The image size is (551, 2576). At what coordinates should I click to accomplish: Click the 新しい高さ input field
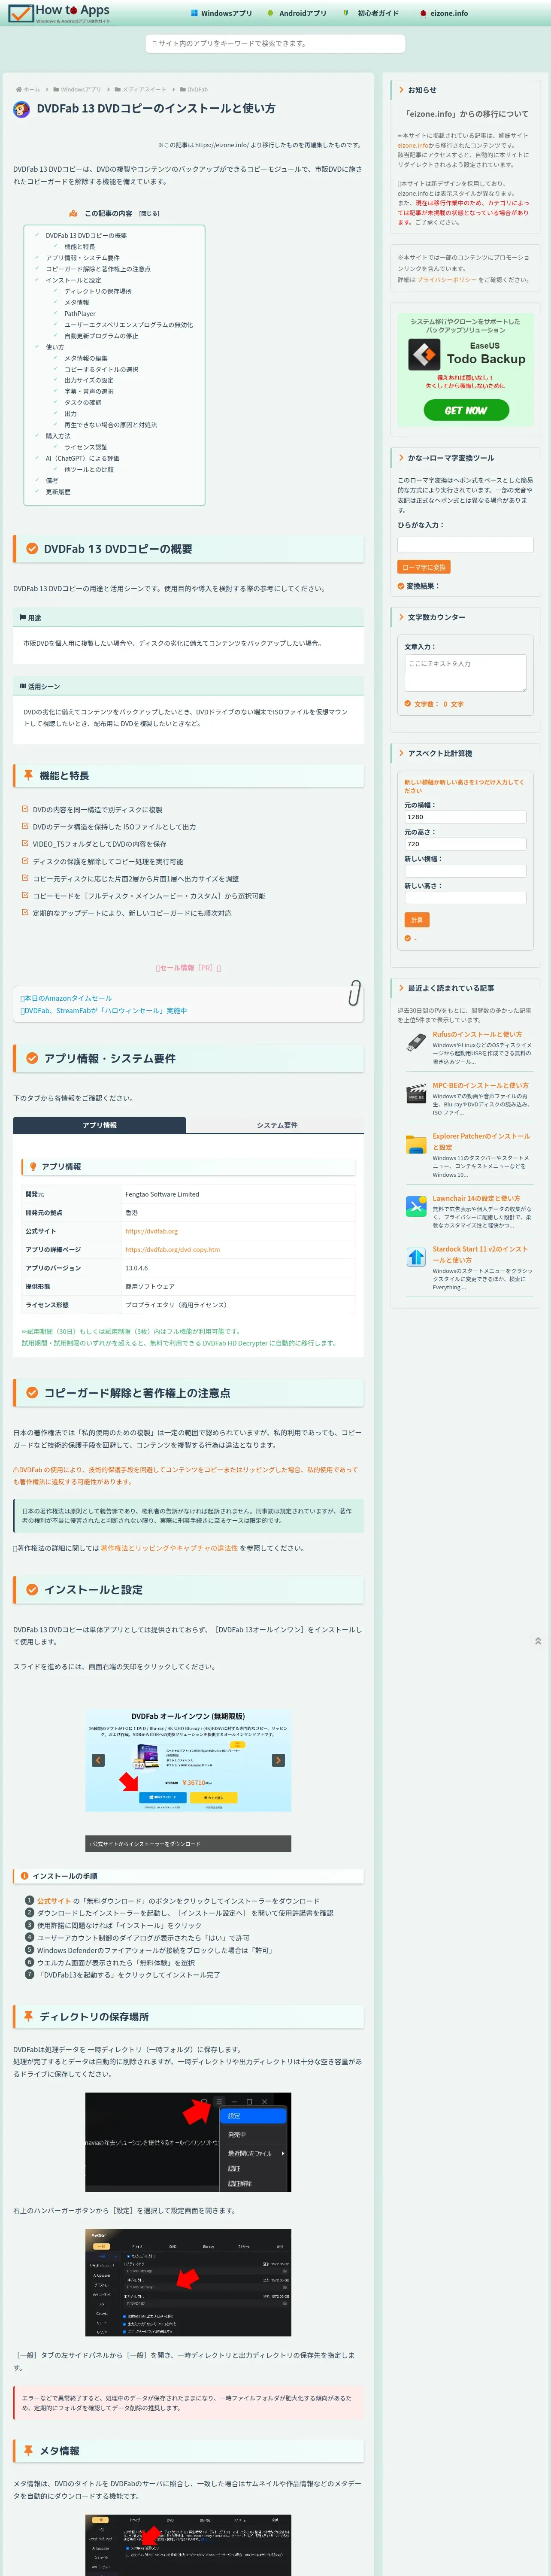coord(465,899)
